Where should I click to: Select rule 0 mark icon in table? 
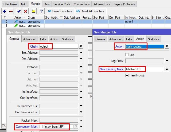pos(16,22)
